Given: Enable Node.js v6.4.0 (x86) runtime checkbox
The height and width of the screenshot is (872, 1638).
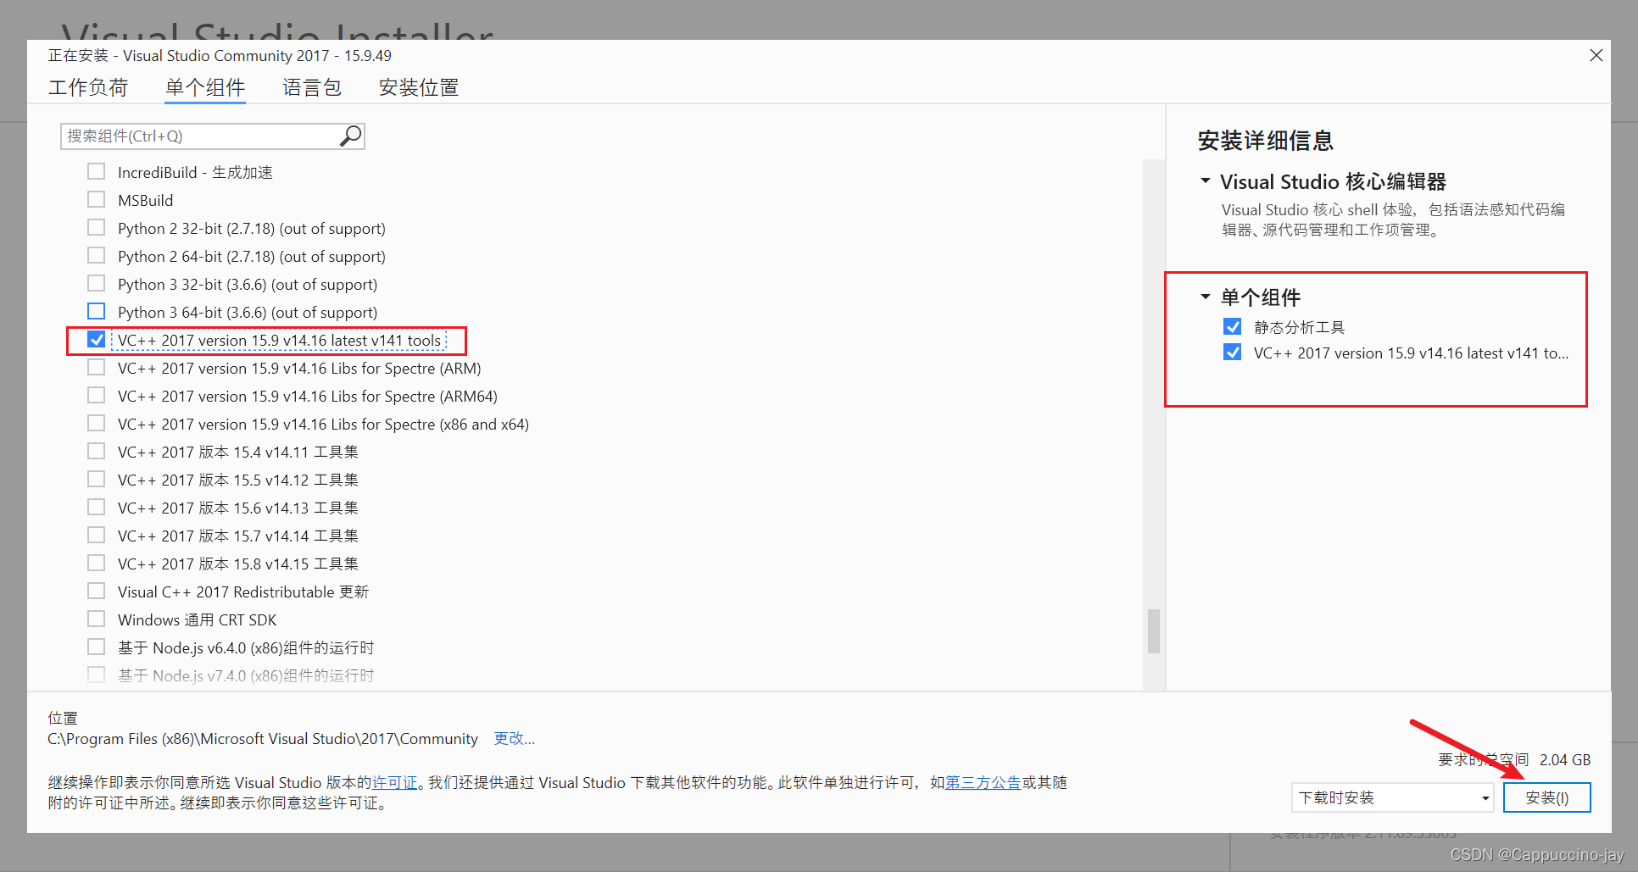Looking at the screenshot, I should [97, 647].
